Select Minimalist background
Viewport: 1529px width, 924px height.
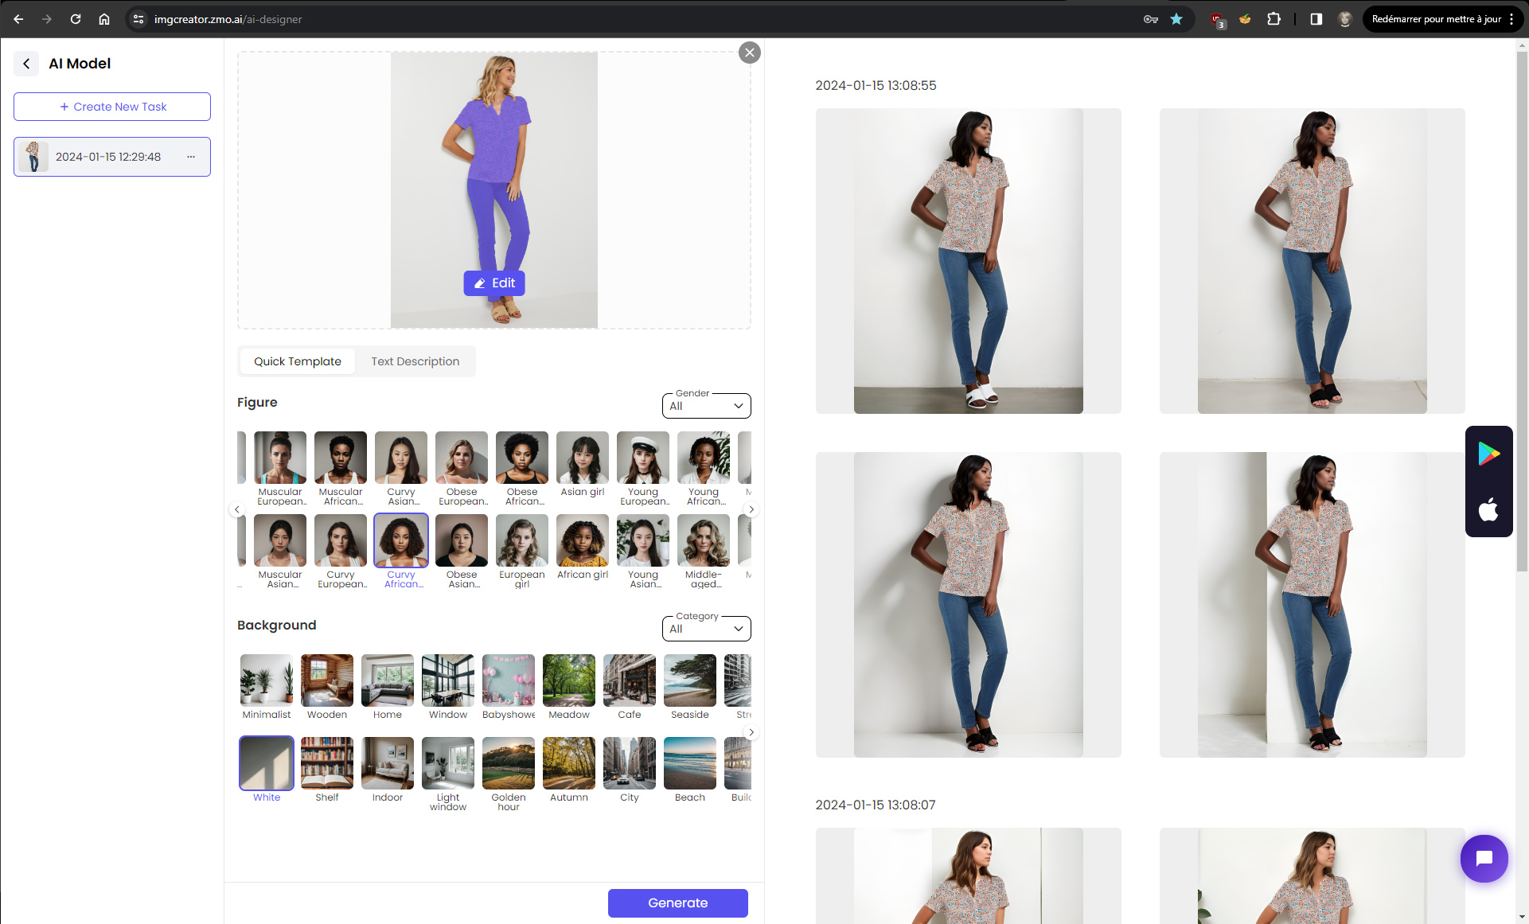(x=267, y=688)
